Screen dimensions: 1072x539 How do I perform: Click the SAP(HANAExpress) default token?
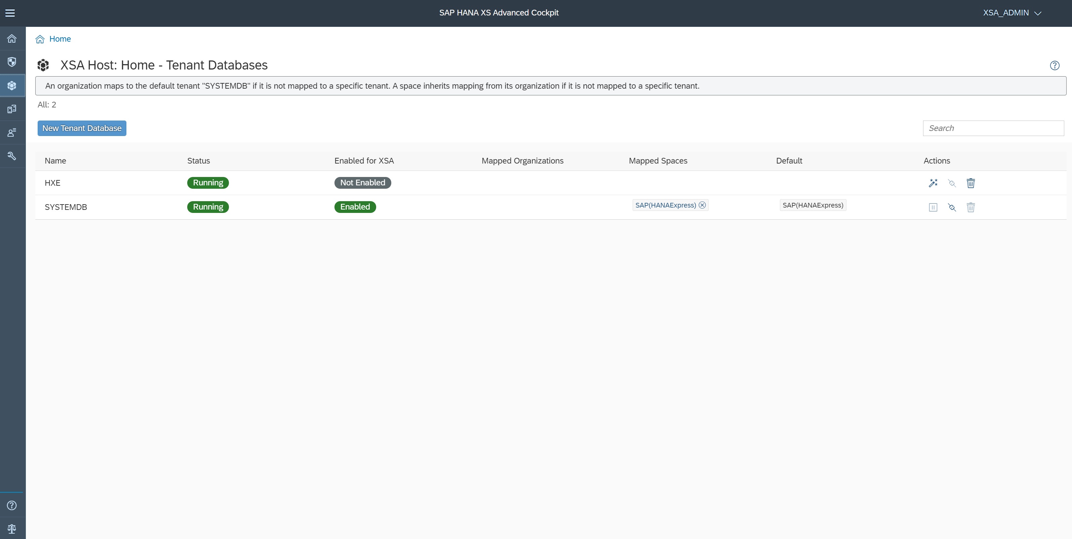[x=813, y=205]
